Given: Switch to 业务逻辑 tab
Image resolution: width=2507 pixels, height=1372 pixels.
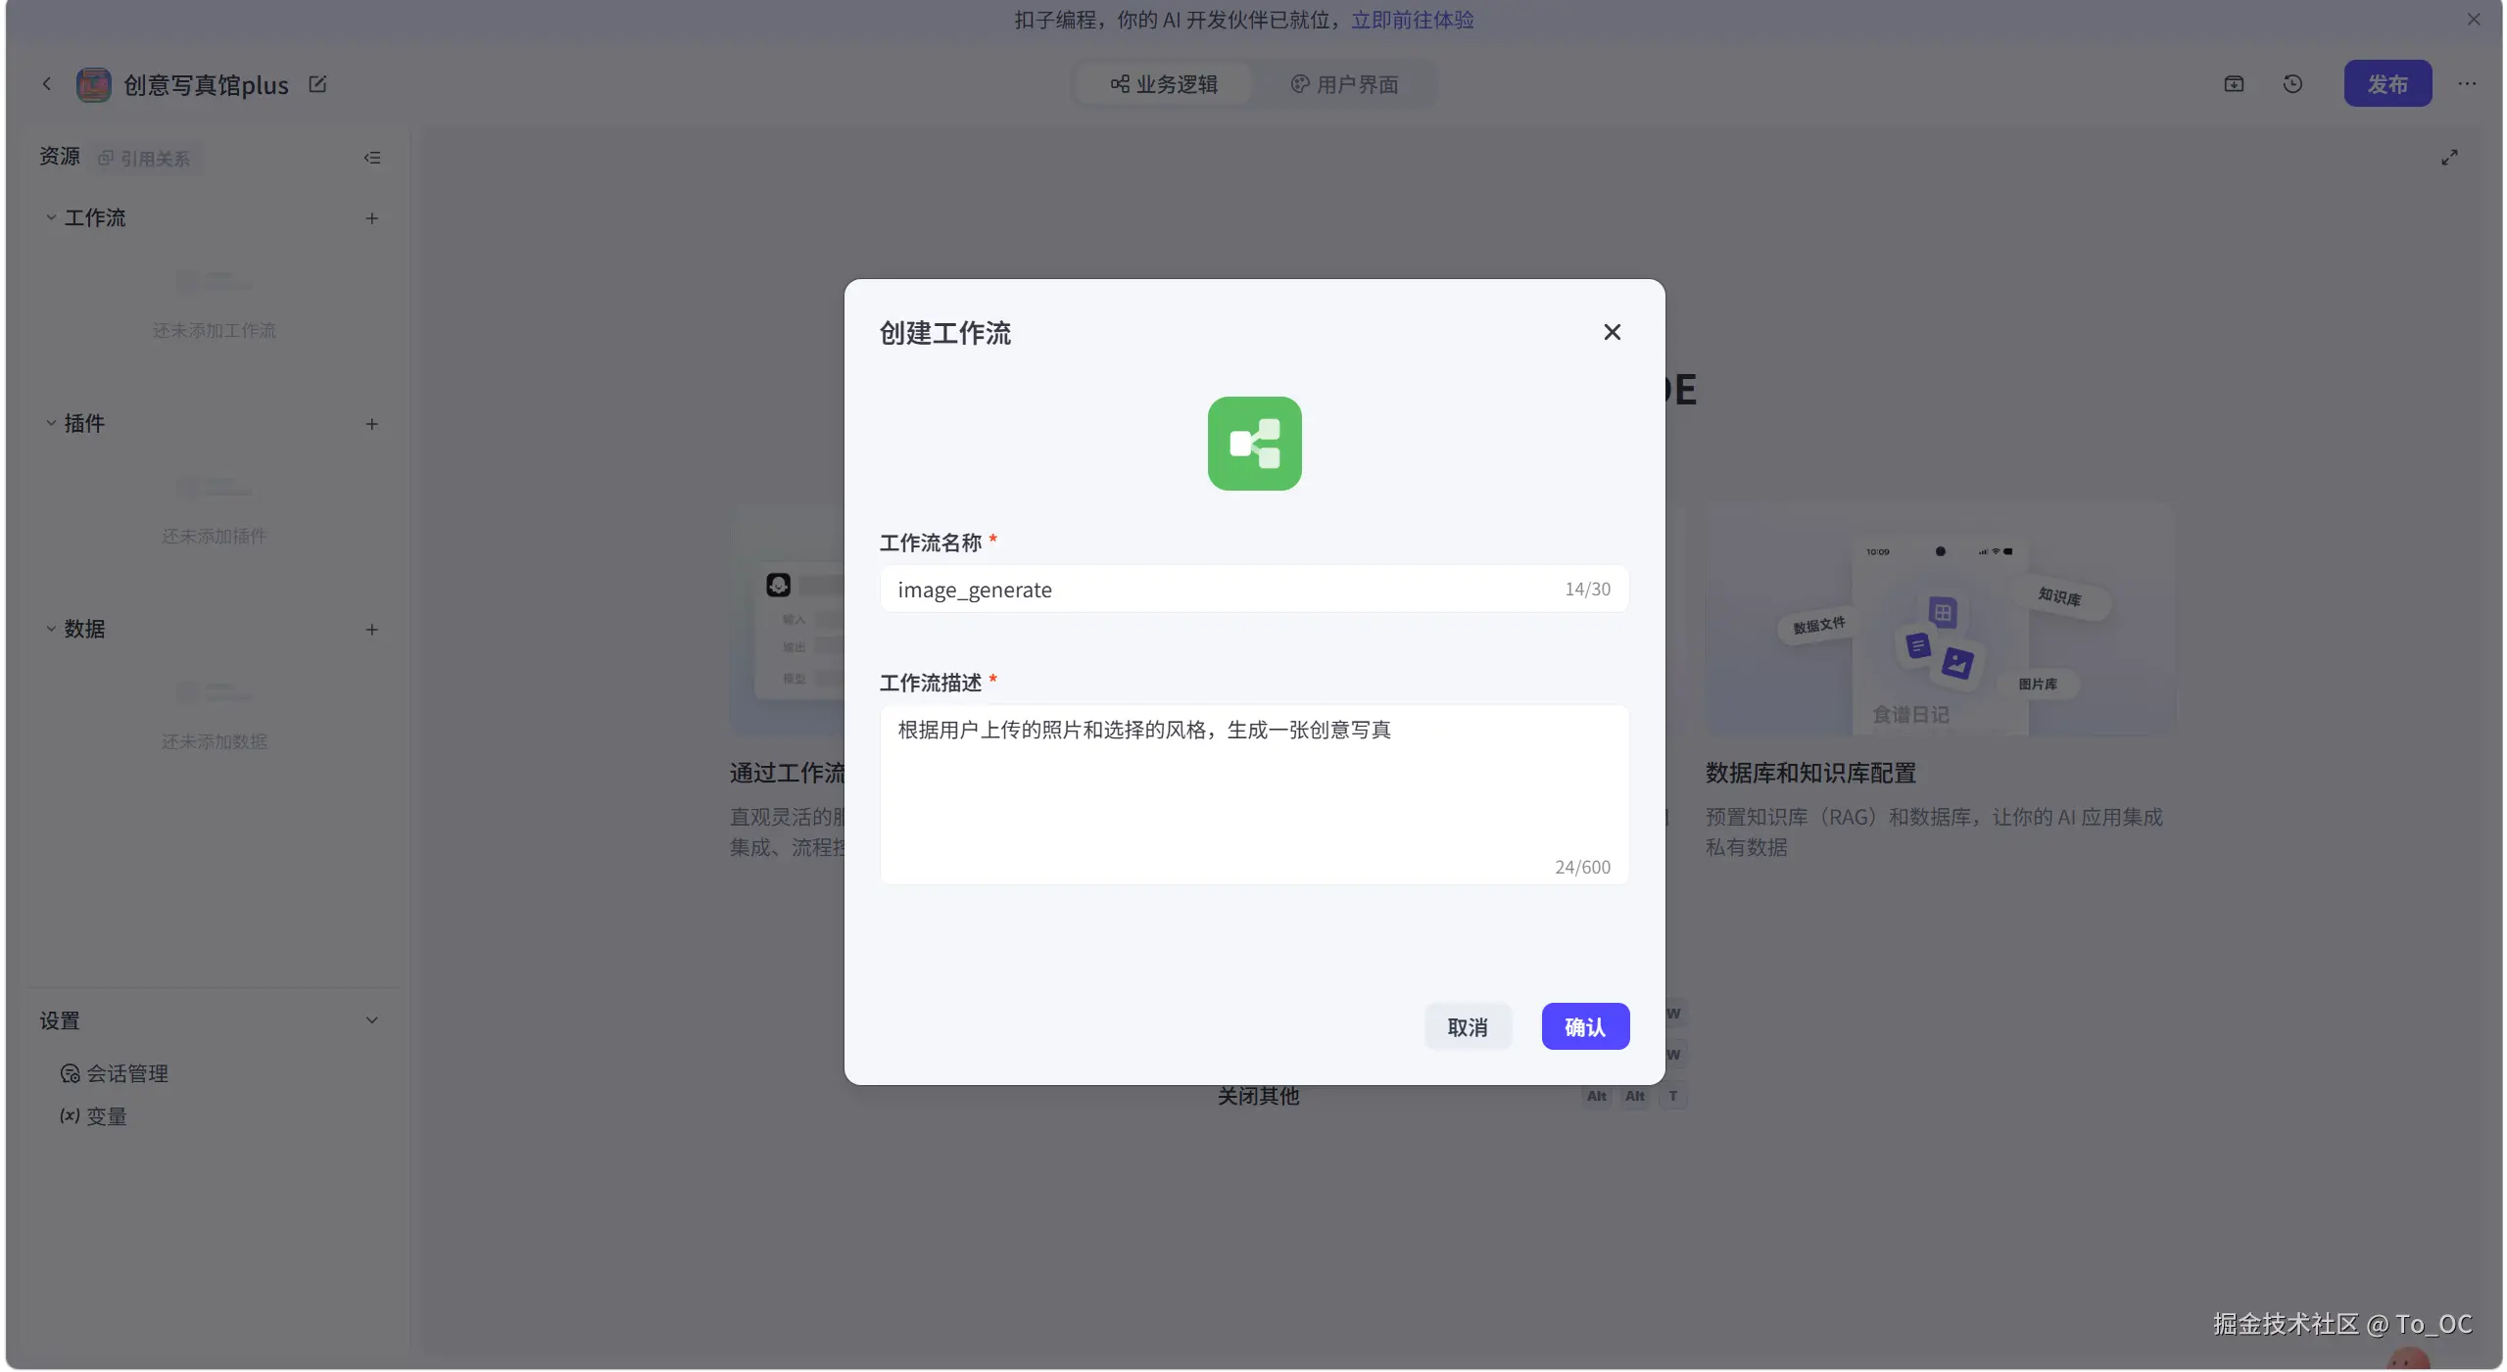Looking at the screenshot, I should tap(1164, 84).
